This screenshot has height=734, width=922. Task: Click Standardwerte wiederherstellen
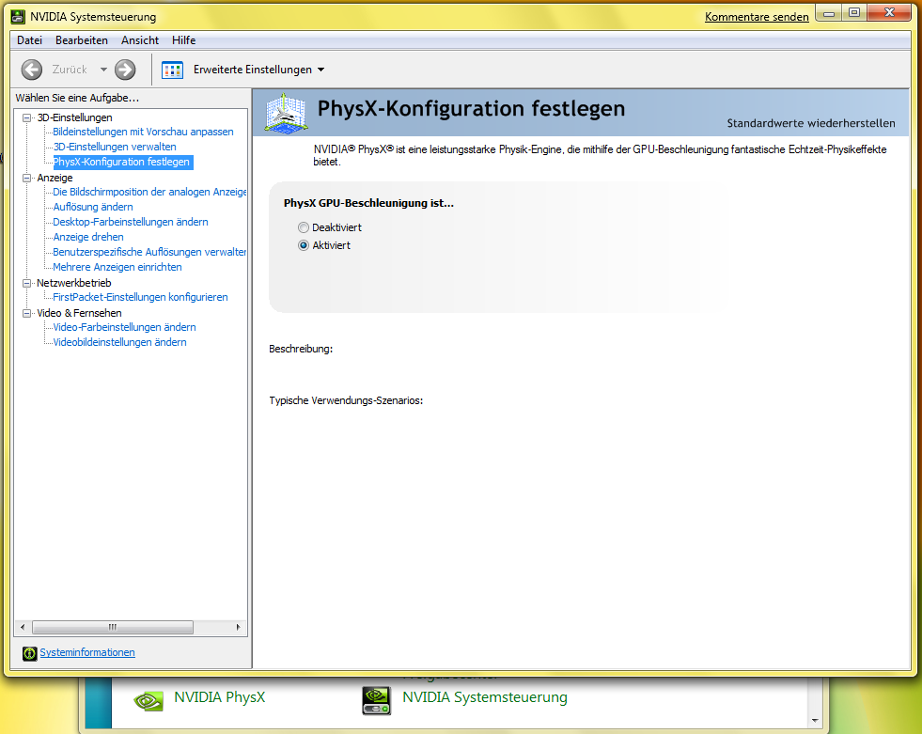pyautogui.click(x=811, y=123)
